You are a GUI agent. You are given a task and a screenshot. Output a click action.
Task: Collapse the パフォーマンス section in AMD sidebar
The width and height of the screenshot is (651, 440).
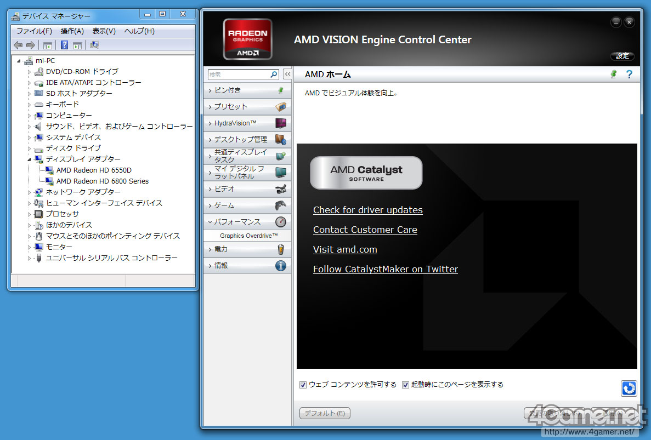click(210, 222)
